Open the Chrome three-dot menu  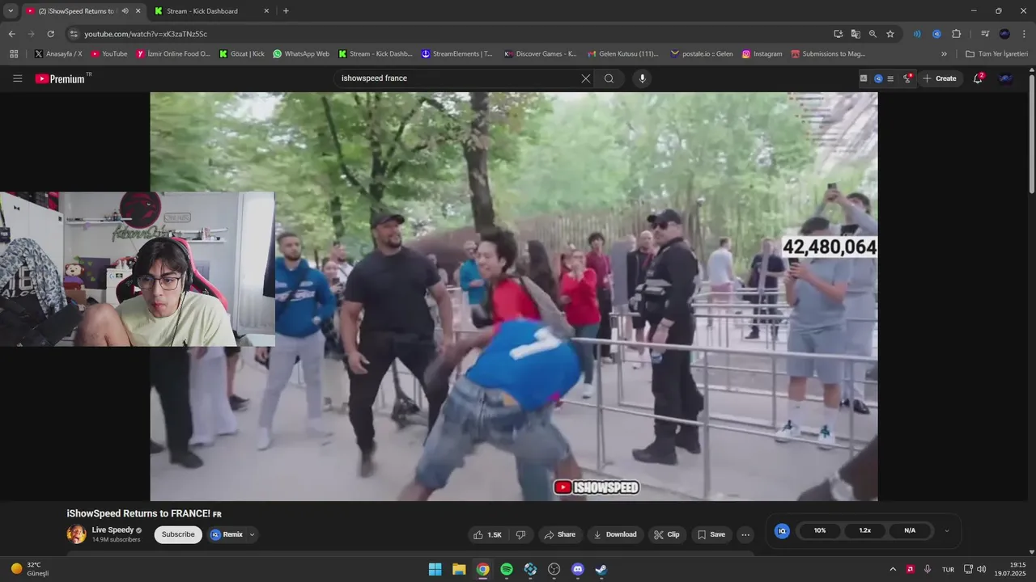pyautogui.click(x=1024, y=34)
